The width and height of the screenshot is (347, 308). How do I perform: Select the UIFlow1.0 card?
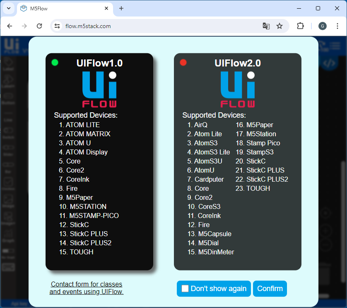coord(99,161)
